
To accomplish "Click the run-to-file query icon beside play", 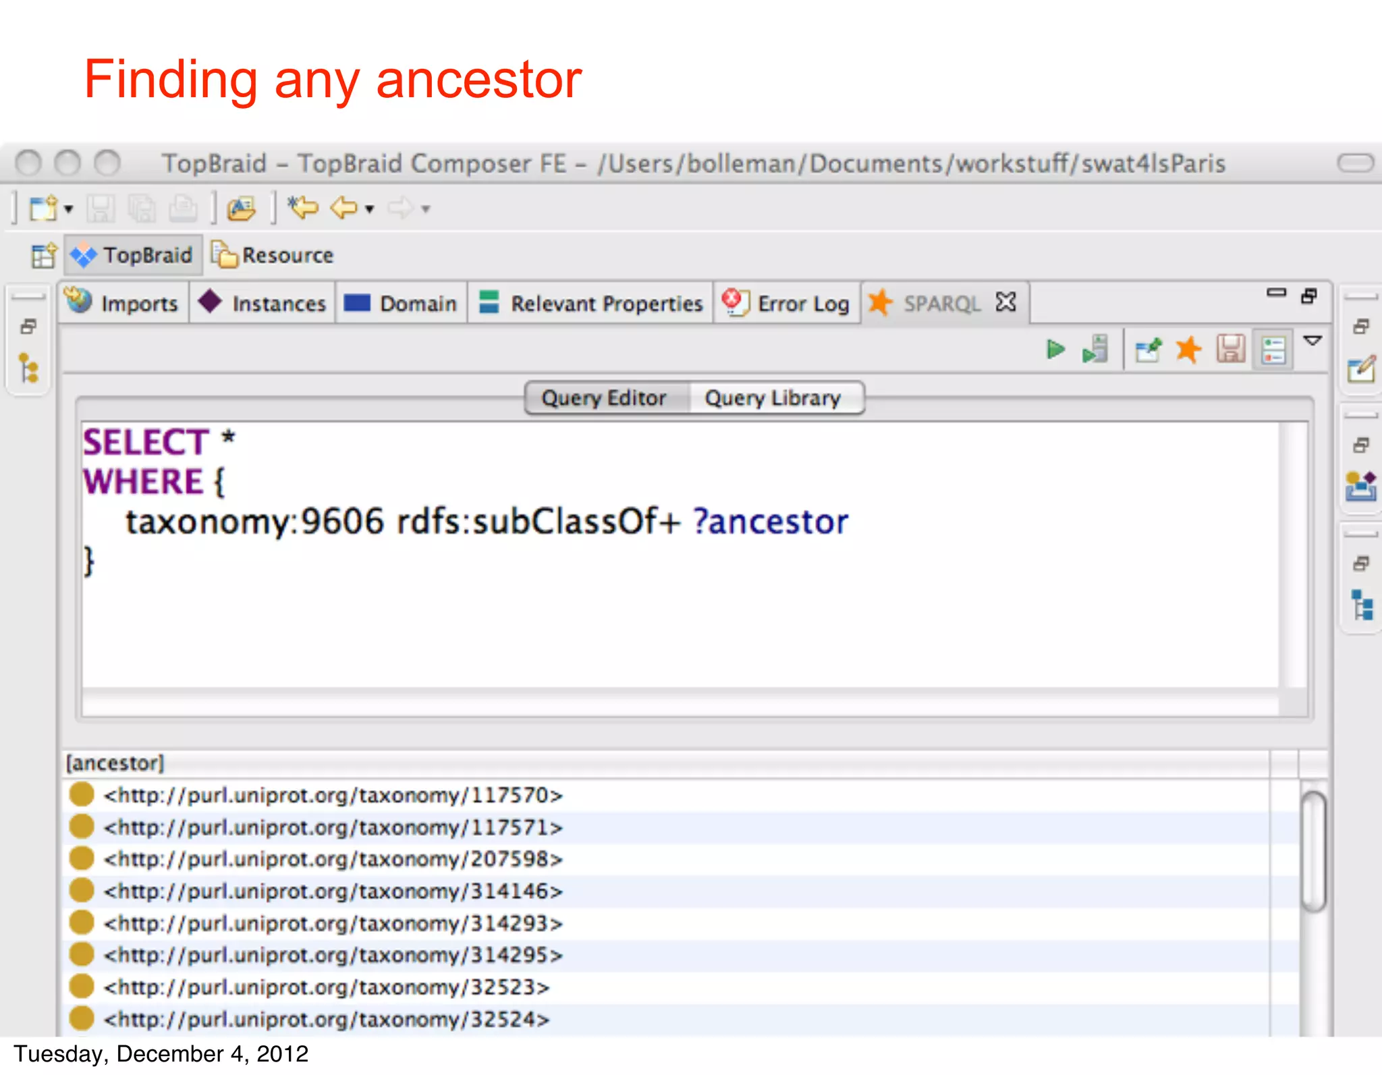I will click(1095, 350).
